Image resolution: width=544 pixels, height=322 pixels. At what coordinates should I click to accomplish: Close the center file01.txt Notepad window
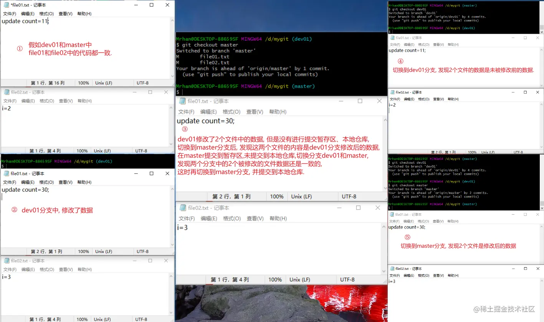coord(379,101)
